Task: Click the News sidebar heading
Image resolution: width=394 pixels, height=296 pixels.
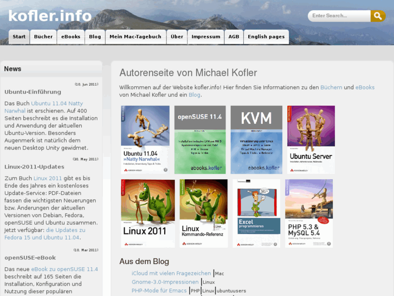Action: point(12,69)
